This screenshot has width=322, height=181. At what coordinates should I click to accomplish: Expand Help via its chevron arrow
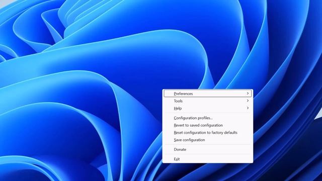click(x=248, y=108)
